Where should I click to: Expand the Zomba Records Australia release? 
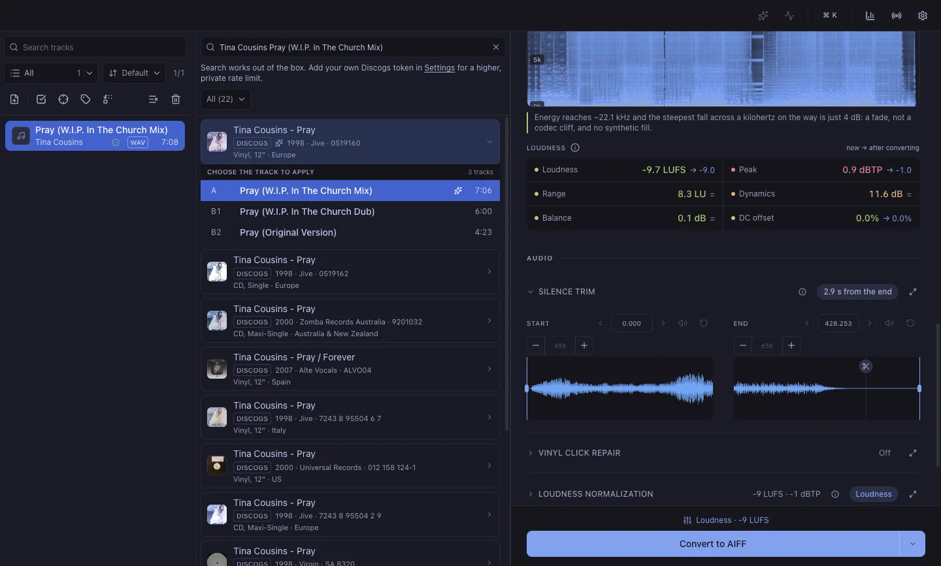(x=350, y=321)
